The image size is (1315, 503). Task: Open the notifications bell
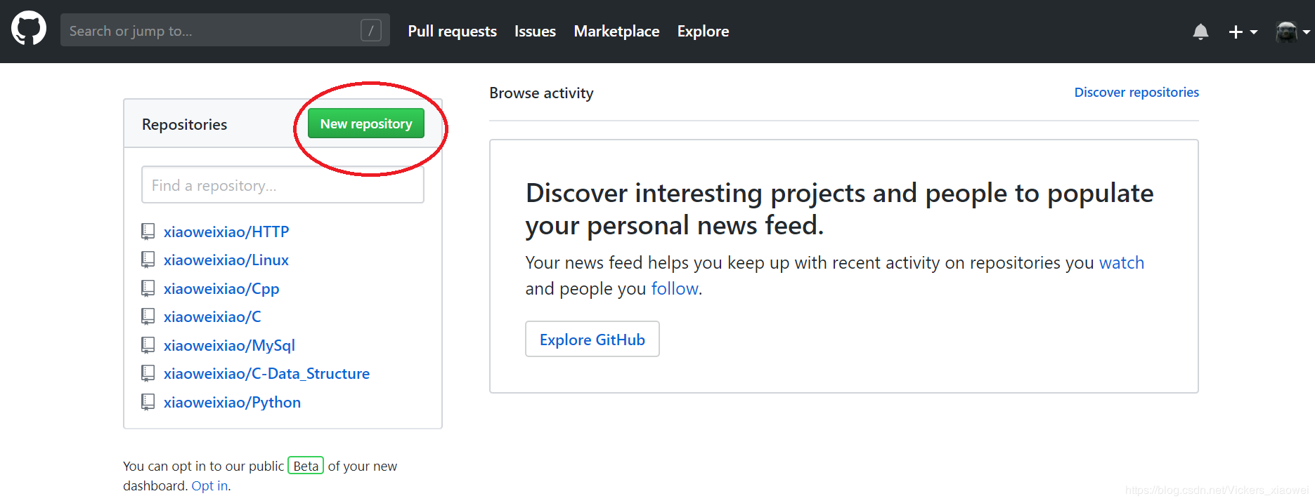point(1200,32)
